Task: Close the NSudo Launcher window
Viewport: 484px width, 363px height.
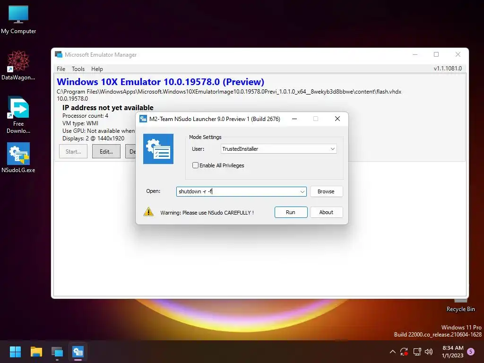Action: [x=337, y=119]
